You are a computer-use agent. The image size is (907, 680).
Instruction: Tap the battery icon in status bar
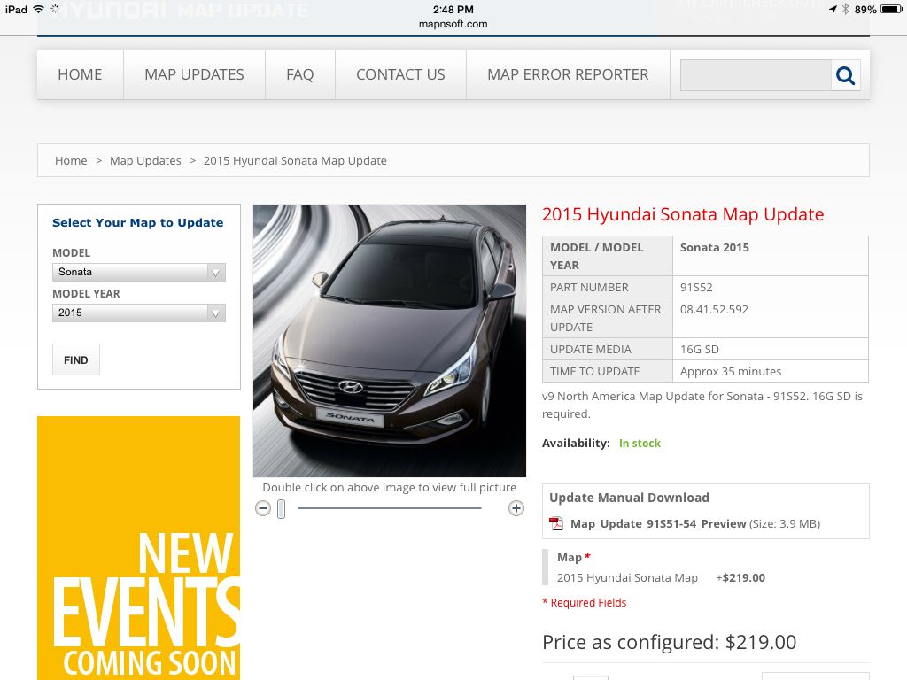[x=891, y=9]
